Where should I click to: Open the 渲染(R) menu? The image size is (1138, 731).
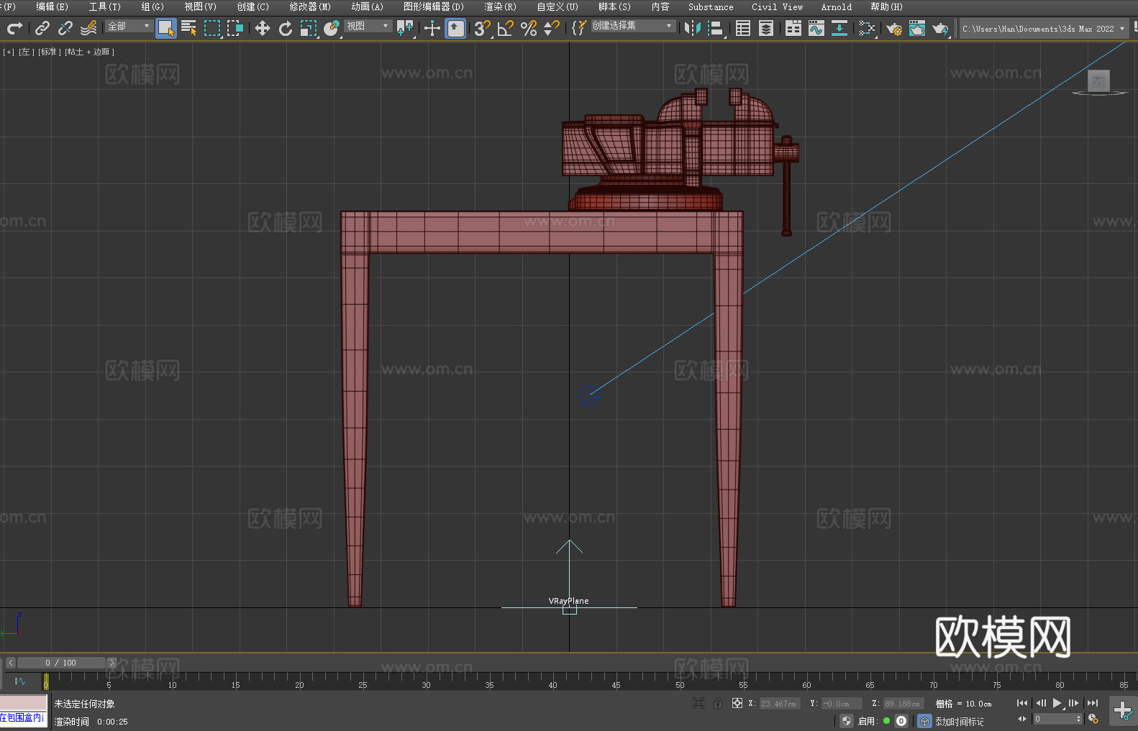[x=500, y=6]
